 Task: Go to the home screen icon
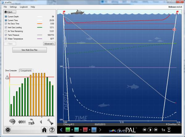[44, 130]
